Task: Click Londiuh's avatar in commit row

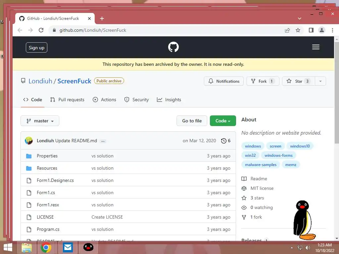Action: 29,141
